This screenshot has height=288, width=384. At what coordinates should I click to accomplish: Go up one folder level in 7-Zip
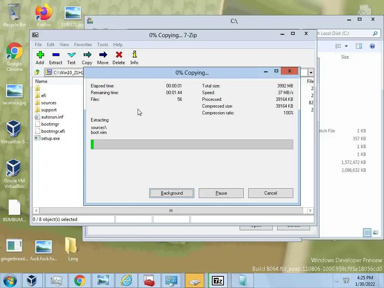(x=37, y=72)
